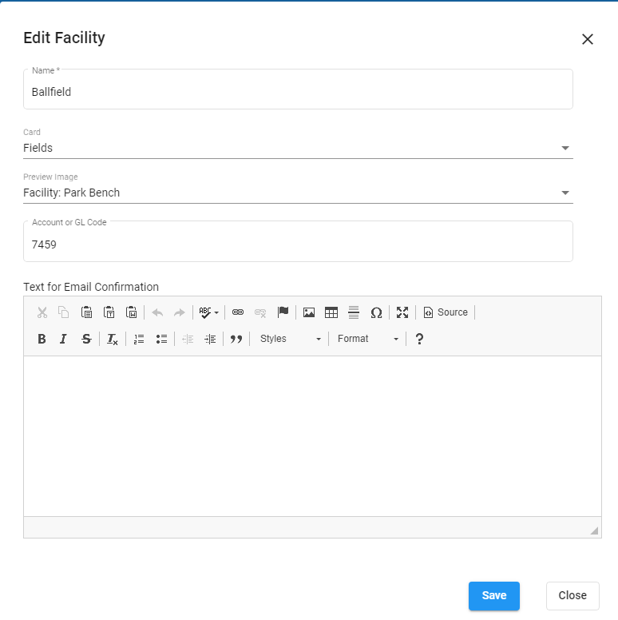Screen dimensions: 618x620
Task: Toggle bold formatting in editor toolbar
Action: coord(42,339)
